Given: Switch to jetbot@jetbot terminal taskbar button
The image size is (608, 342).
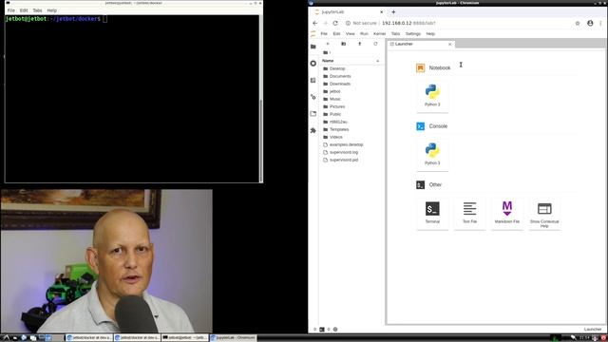Looking at the screenshot, I should [185, 338].
